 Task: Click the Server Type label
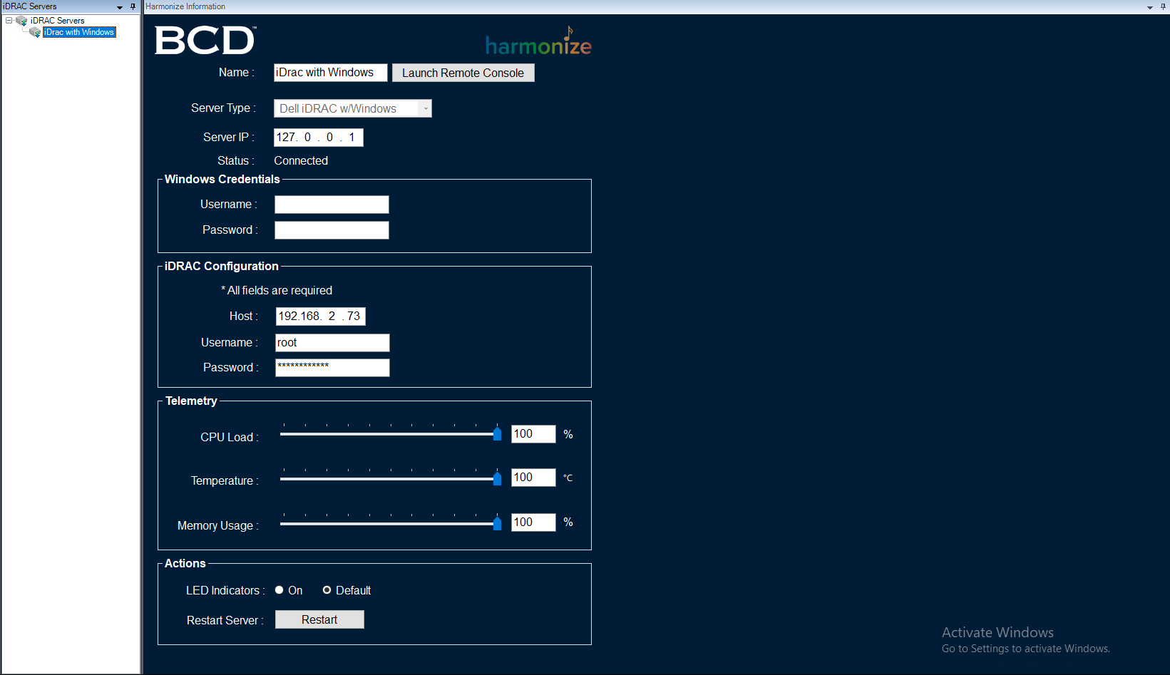pos(223,108)
